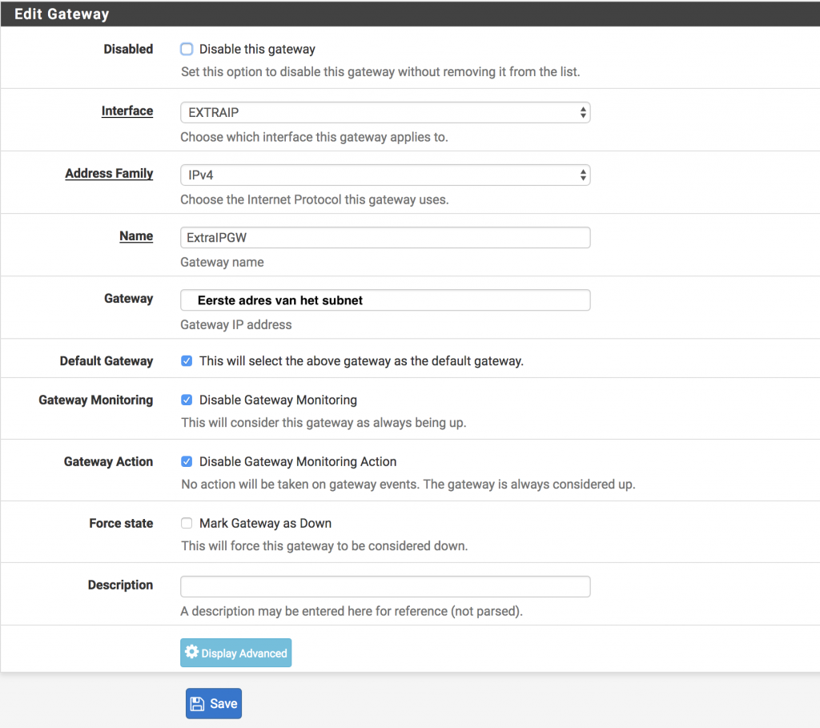Click the Gateway IP address input field
The width and height of the screenshot is (820, 728).
[x=385, y=300]
